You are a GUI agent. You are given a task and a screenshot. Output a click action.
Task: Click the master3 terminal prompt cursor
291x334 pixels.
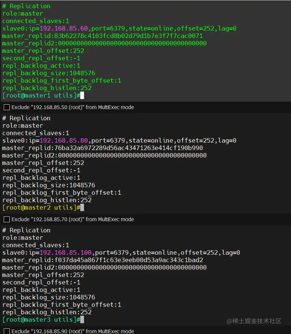point(82,319)
